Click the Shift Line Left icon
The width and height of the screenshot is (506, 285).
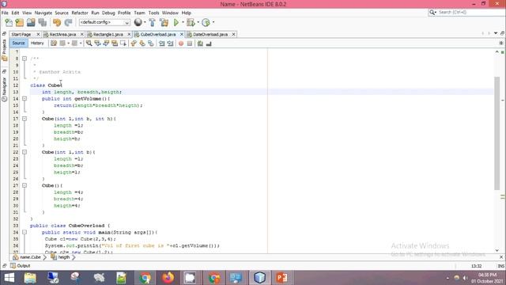tap(161, 44)
